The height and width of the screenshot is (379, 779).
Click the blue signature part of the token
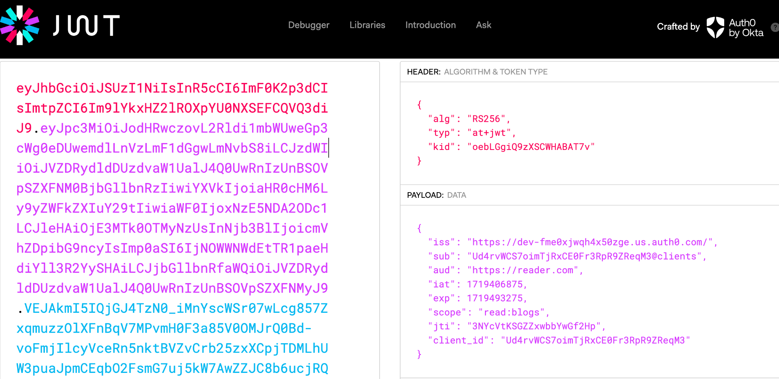tap(172, 338)
